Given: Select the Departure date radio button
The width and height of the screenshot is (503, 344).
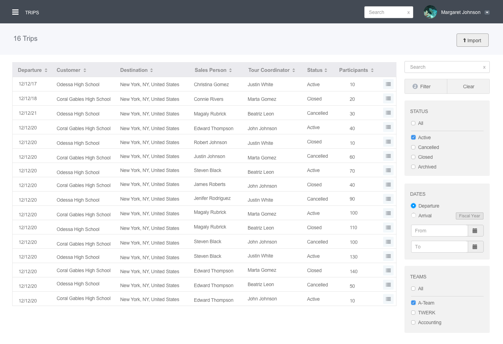Looking at the screenshot, I should pos(414,206).
